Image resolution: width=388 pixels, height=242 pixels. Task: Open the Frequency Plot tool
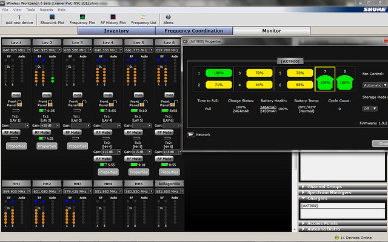click(82, 17)
